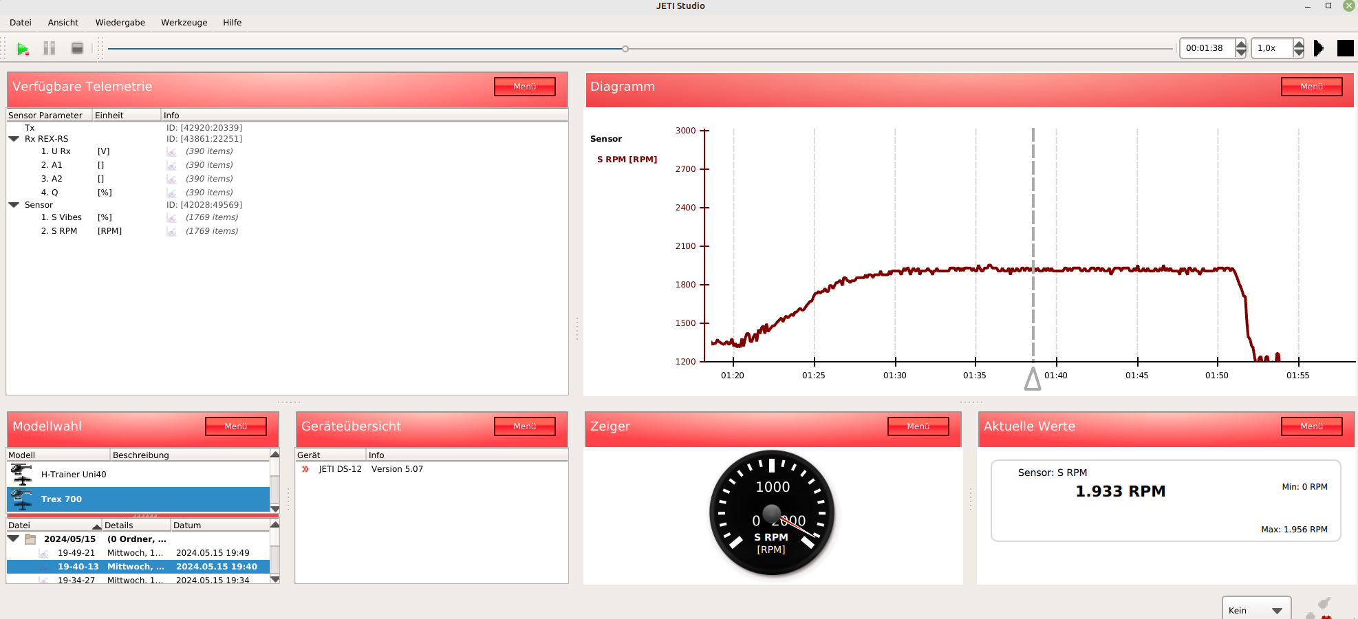
Task: Click Menü button in Diagramm panel
Action: (1311, 87)
